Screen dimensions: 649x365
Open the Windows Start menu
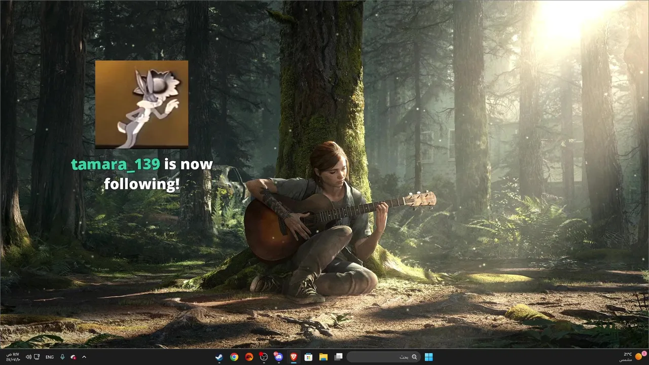pyautogui.click(x=428, y=357)
